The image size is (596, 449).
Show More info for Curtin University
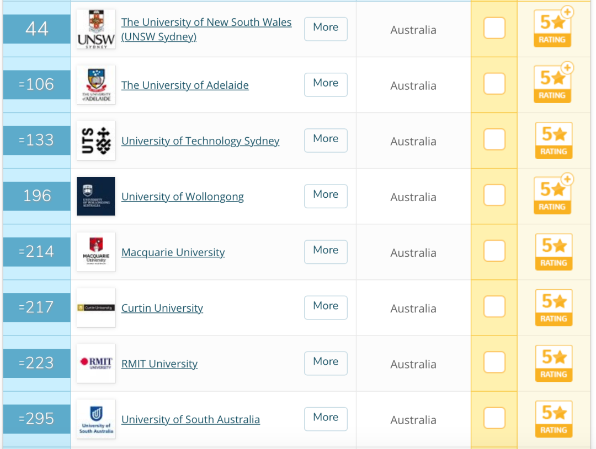click(x=326, y=307)
